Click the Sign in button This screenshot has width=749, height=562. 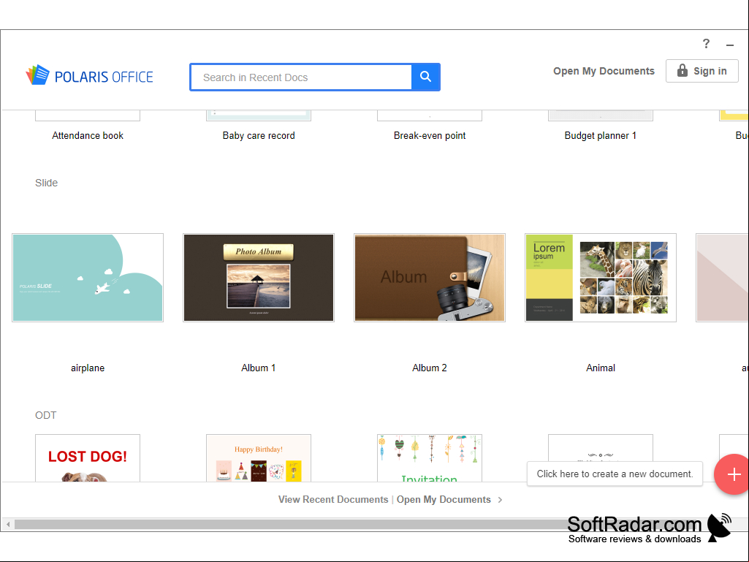tap(702, 71)
